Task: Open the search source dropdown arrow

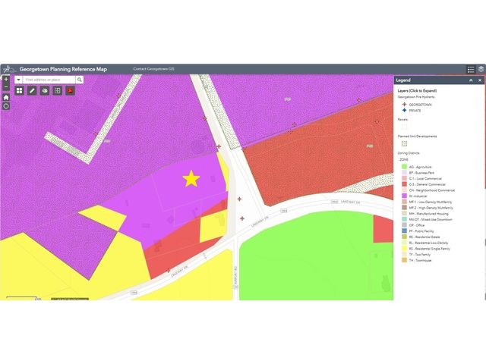Action: pyautogui.click(x=17, y=79)
